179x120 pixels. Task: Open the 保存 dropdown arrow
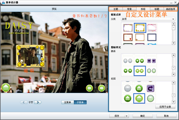126,116
